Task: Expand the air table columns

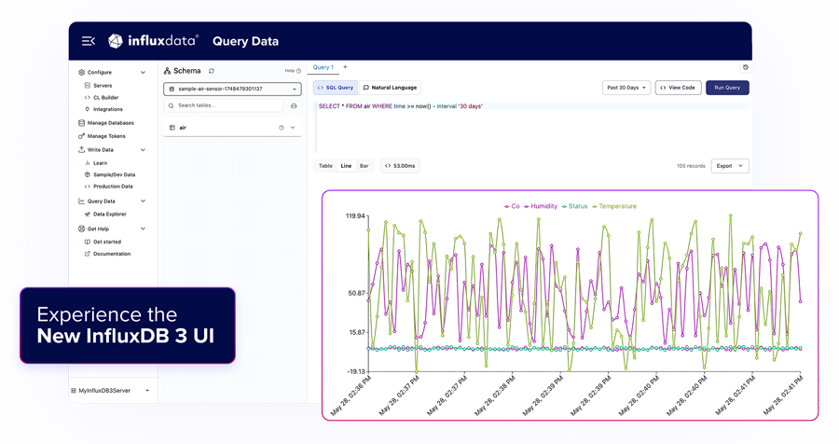Action: 293,128
